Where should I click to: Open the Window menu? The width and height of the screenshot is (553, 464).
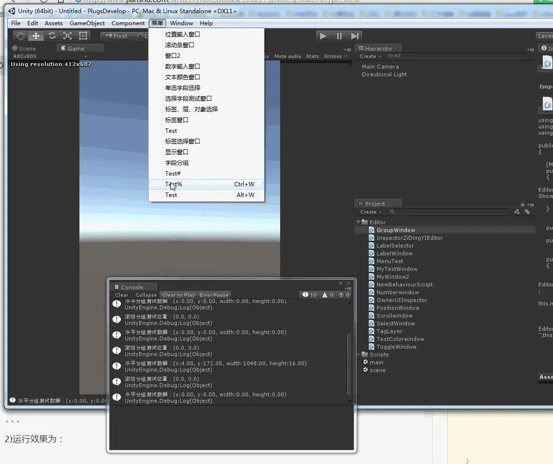[181, 23]
